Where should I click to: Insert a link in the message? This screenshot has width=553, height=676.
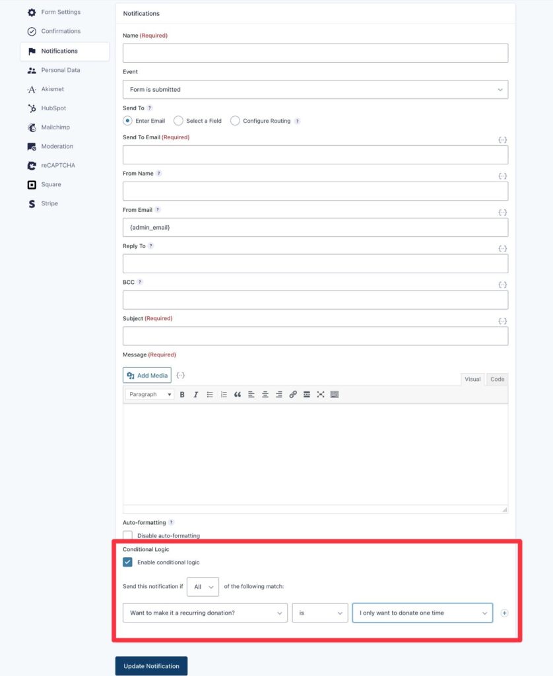pos(292,395)
